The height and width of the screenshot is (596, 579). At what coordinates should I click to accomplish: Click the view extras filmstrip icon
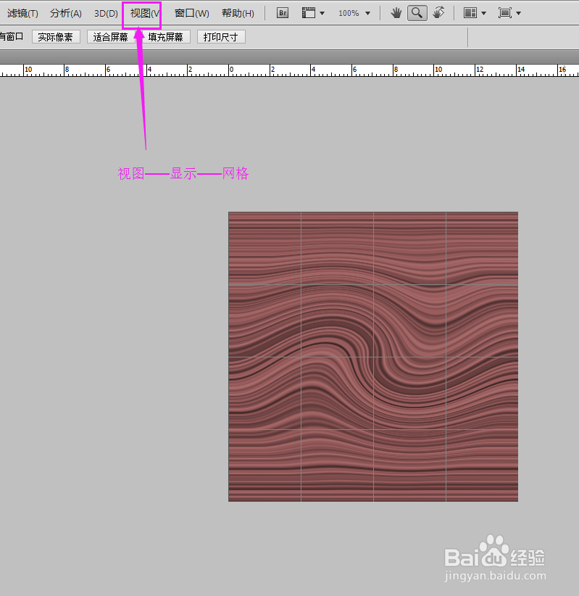[x=309, y=13]
